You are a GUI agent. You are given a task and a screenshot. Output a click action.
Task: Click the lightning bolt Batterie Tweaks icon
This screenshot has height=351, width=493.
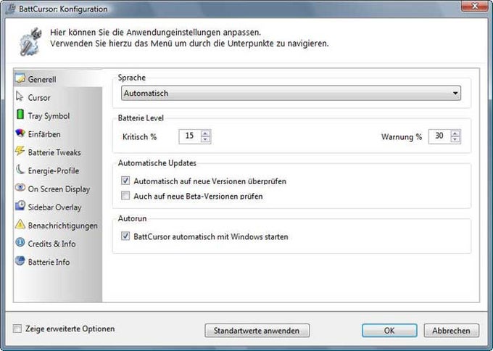click(20, 152)
